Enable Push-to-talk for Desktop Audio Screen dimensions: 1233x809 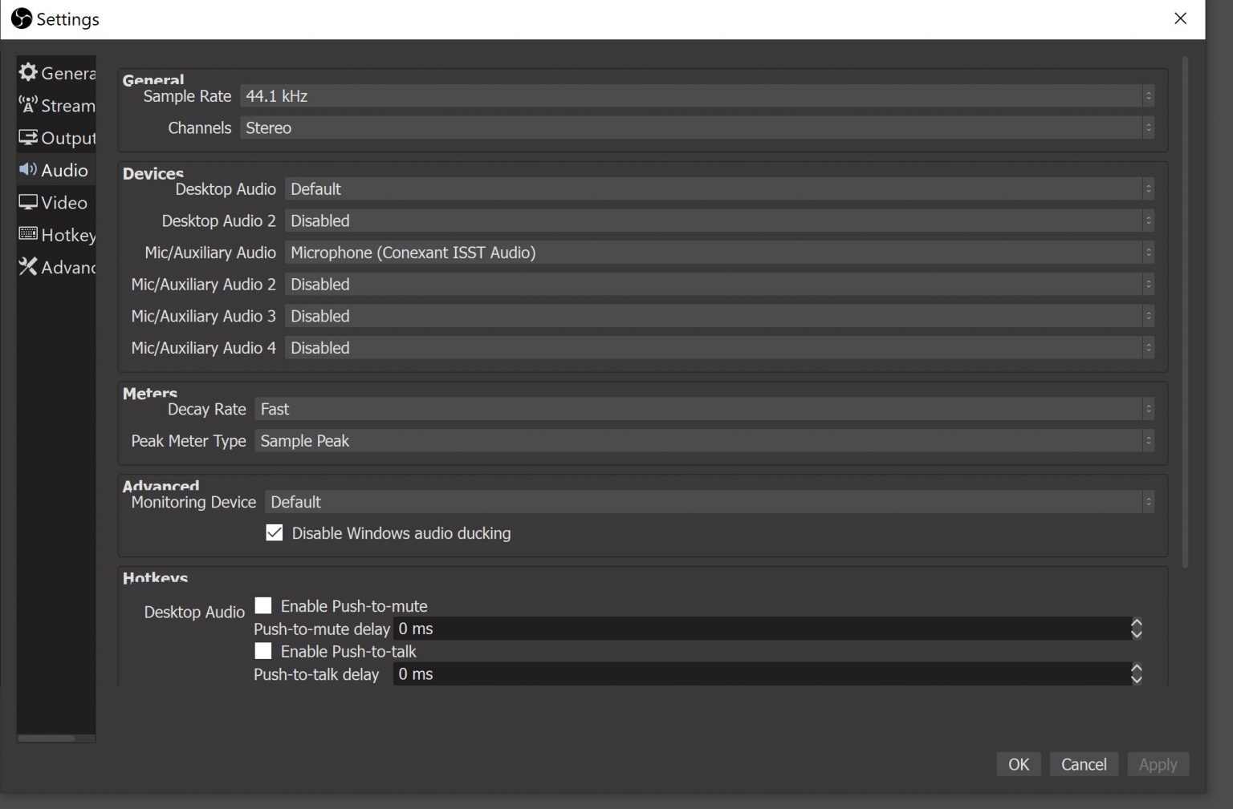coord(263,651)
